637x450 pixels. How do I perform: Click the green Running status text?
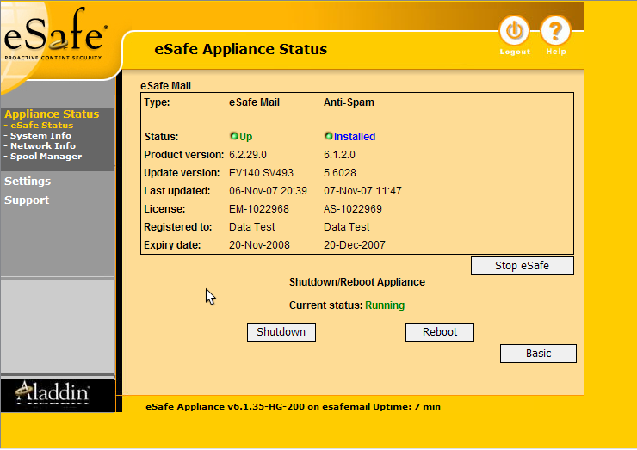[x=385, y=305]
